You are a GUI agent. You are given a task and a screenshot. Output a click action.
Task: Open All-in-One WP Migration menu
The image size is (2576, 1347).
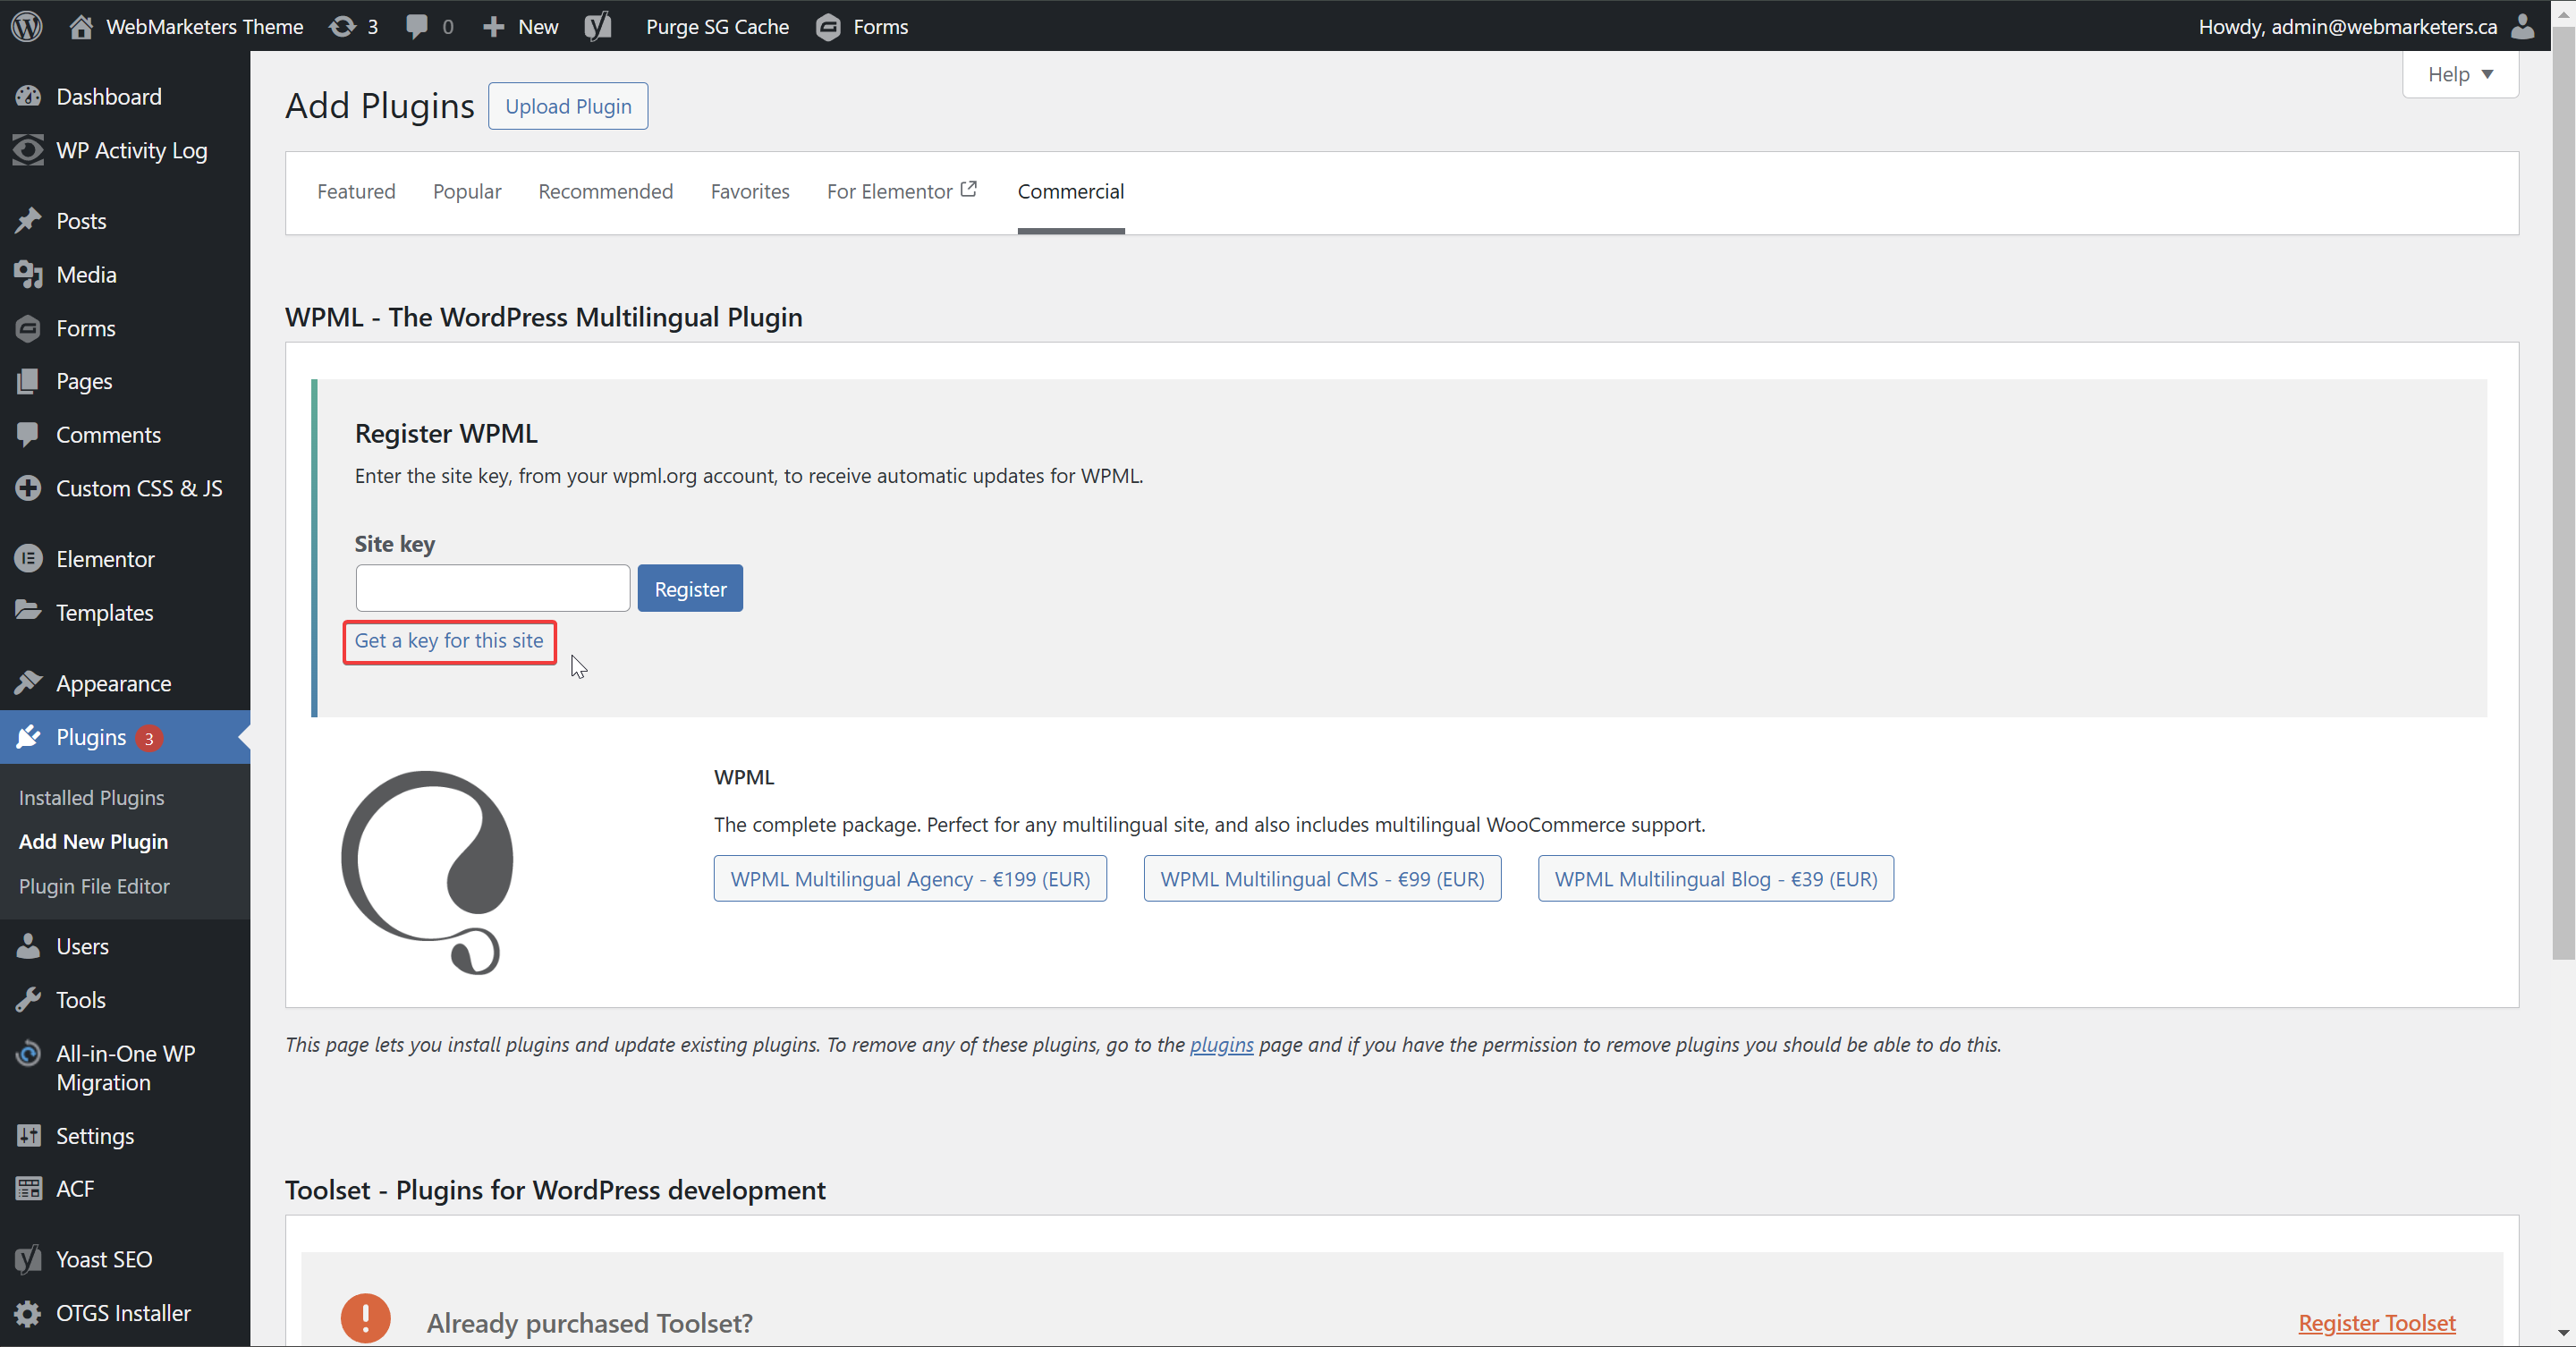pyautogui.click(x=125, y=1067)
